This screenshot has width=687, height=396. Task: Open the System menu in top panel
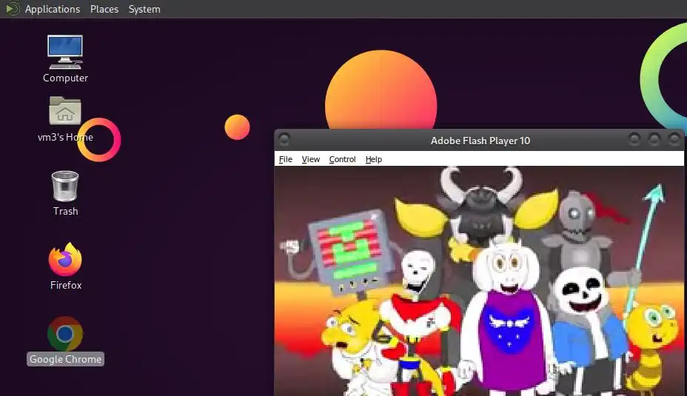[144, 9]
